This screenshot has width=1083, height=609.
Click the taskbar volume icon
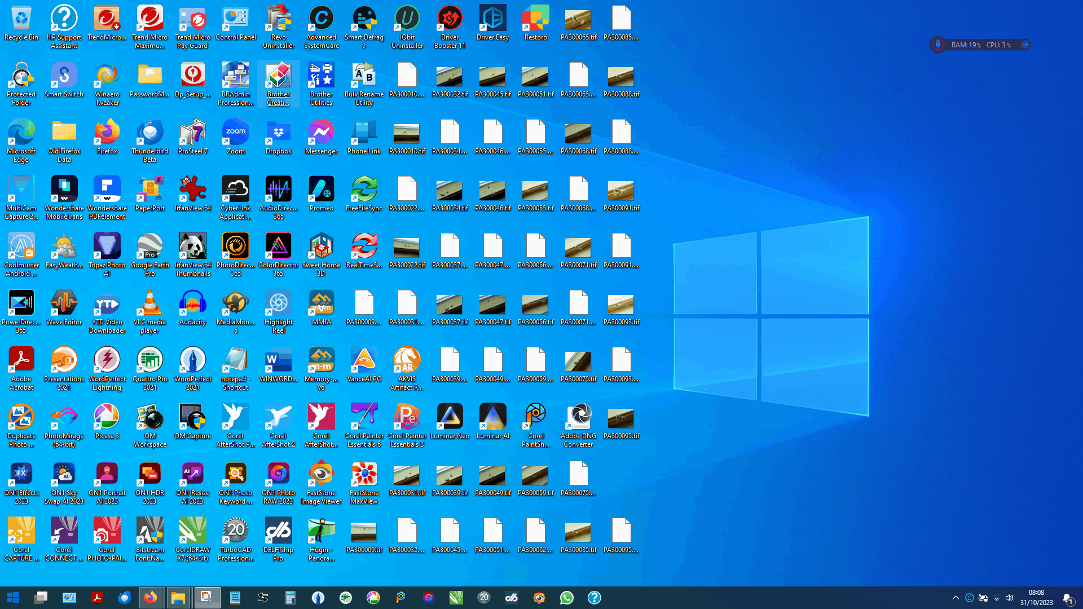(x=1009, y=598)
